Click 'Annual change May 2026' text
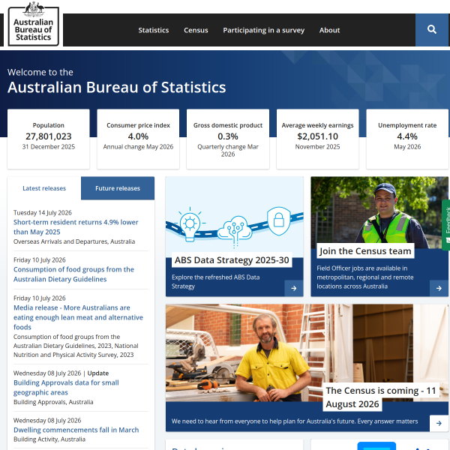The image size is (450, 450). click(138, 147)
